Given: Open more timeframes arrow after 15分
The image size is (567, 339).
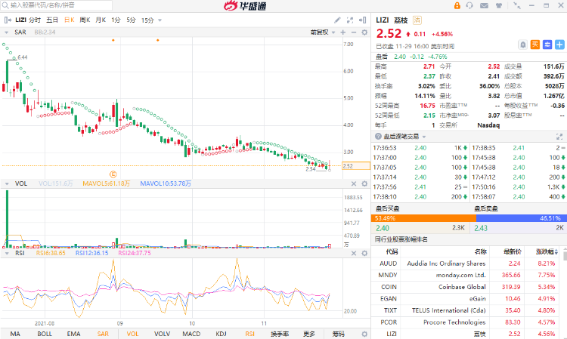Looking at the screenshot, I should (x=160, y=20).
